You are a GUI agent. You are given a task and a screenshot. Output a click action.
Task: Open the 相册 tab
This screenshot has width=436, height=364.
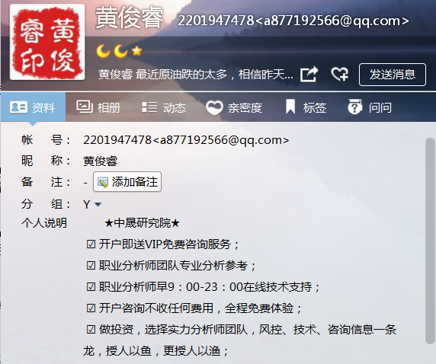tap(98, 107)
